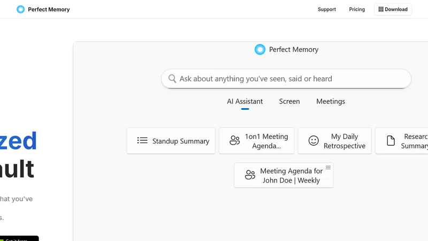Switch to the Screen tab
Screen dimensions: 428x241
coord(289,101)
